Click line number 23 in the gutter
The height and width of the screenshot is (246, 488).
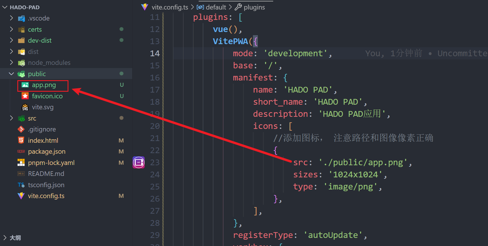pyautogui.click(x=155, y=162)
